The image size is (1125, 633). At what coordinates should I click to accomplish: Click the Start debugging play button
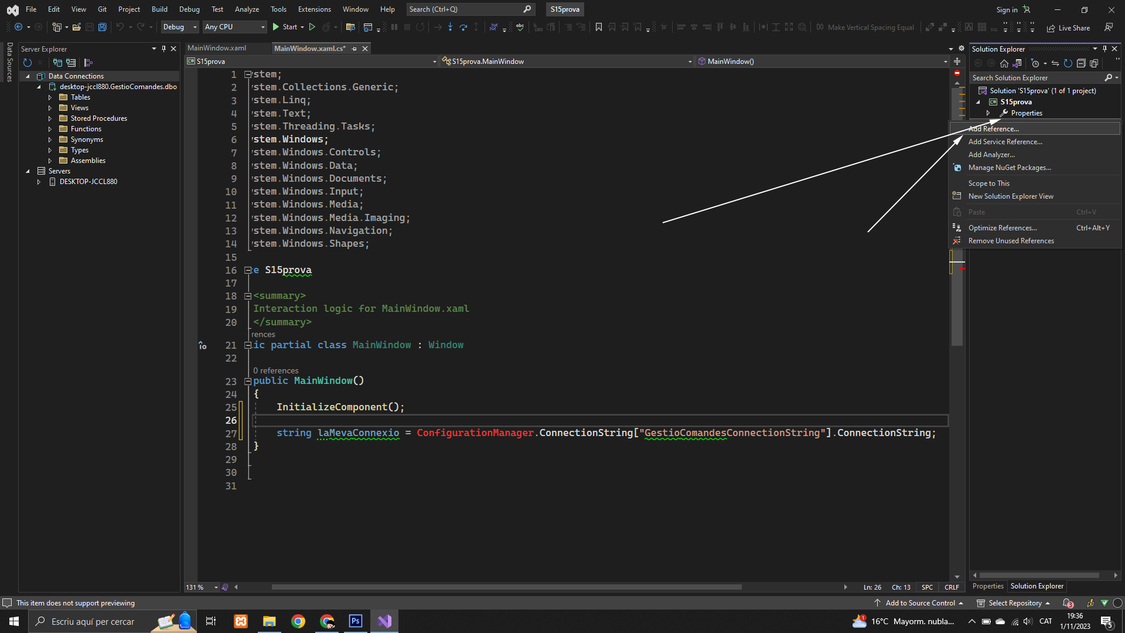276,27
